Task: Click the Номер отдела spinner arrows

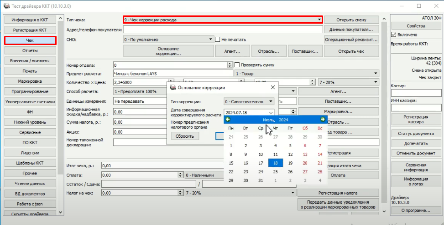Action: tap(231, 65)
